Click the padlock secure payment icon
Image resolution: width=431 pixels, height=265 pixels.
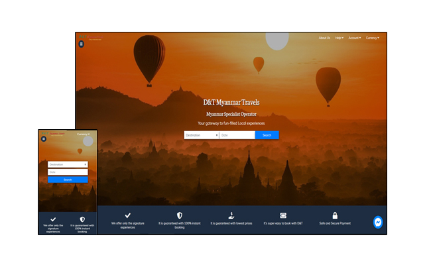tap(335, 215)
